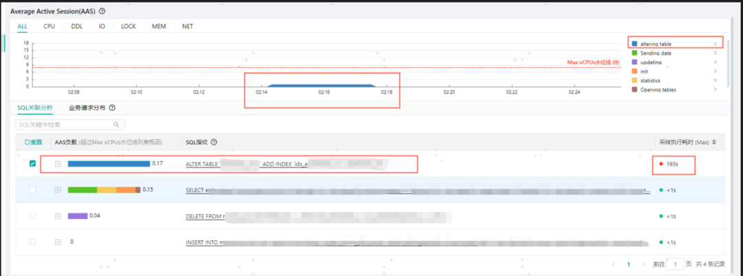743x276 pixels.
Task: Check the INSERT INTO row checkbox
Action: (32, 242)
